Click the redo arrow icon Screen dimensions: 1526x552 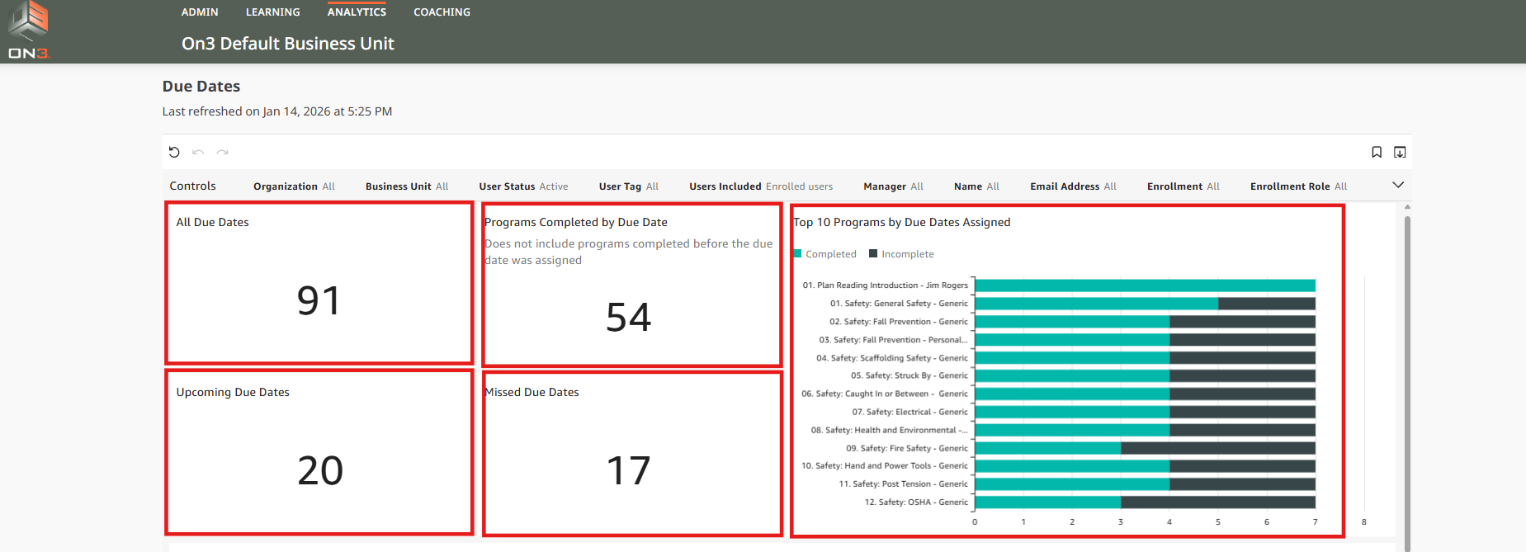(222, 152)
